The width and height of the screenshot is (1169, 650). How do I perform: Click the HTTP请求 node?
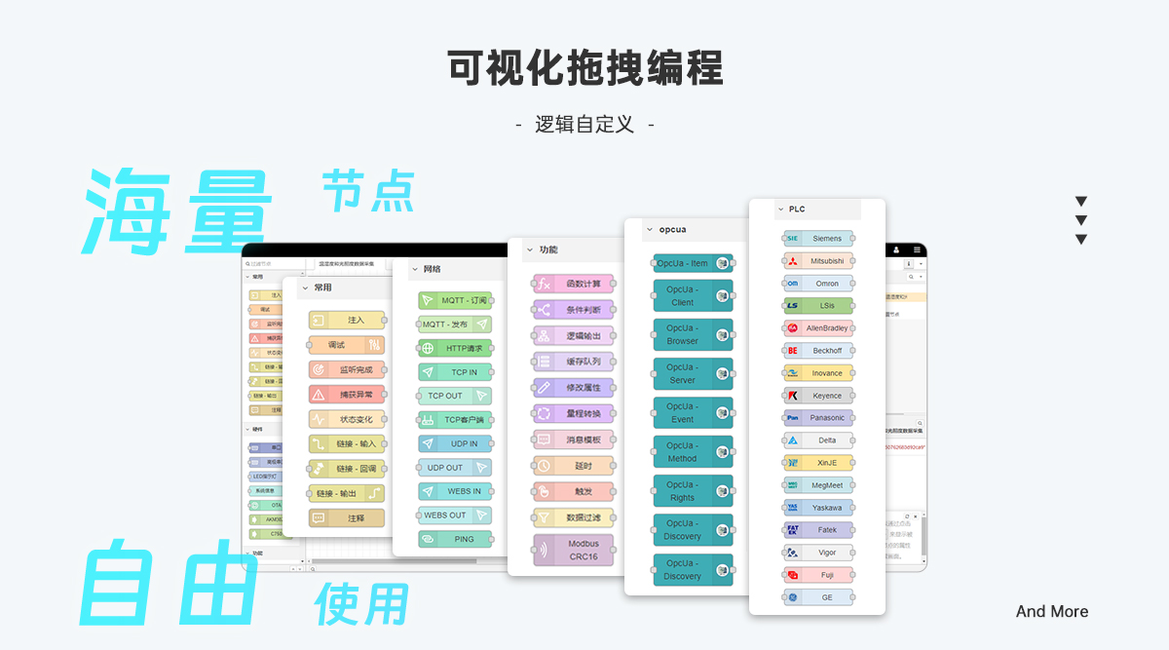click(455, 347)
